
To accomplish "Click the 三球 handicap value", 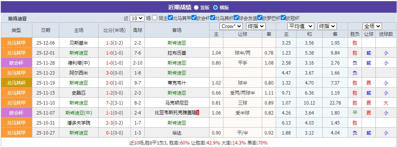I will click(243, 103).
